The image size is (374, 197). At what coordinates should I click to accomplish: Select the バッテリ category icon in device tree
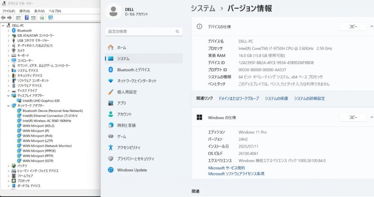click(14, 166)
